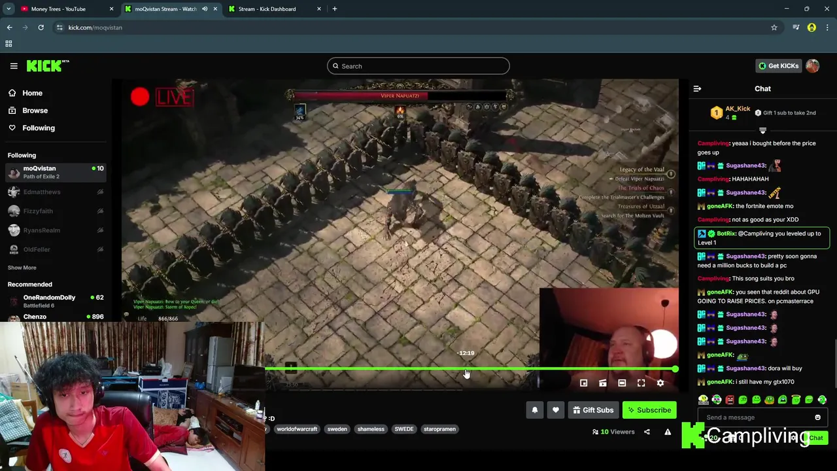The image size is (837, 471).
Task: Open moQvistan channel in Following list
Action: tap(56, 172)
